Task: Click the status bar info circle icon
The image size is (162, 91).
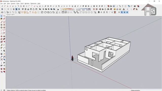Action: 4,90
